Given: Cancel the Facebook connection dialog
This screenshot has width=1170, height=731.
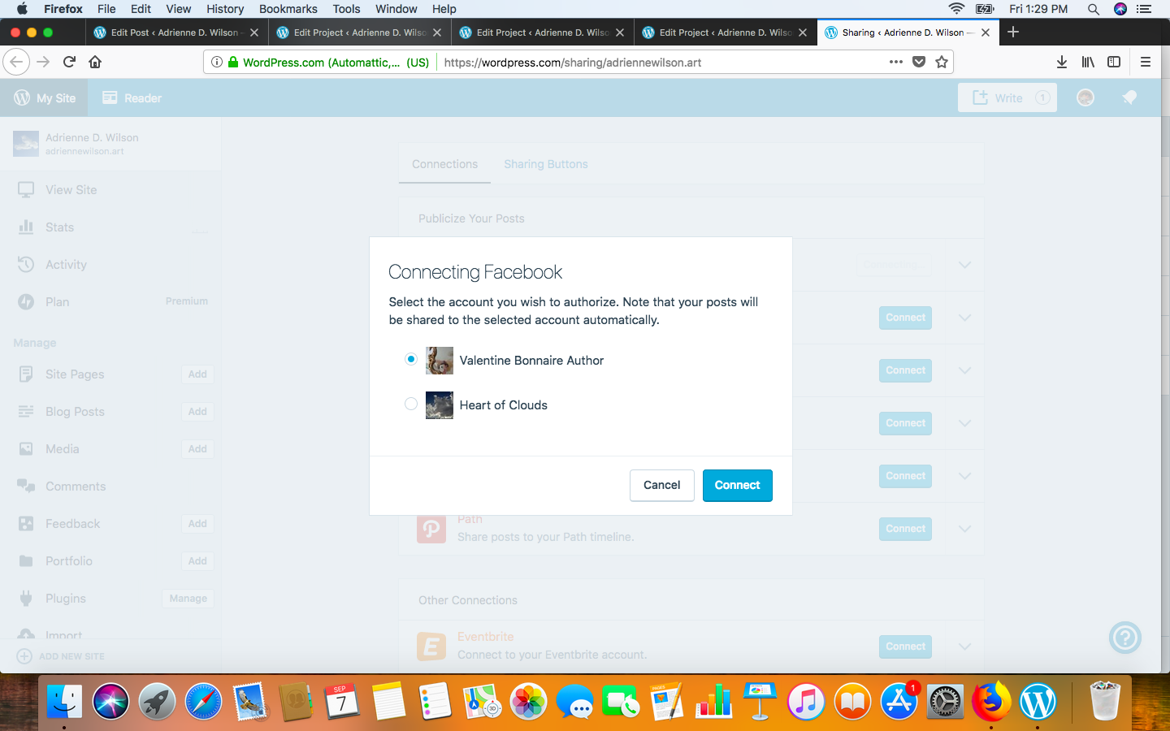Looking at the screenshot, I should tap(661, 485).
